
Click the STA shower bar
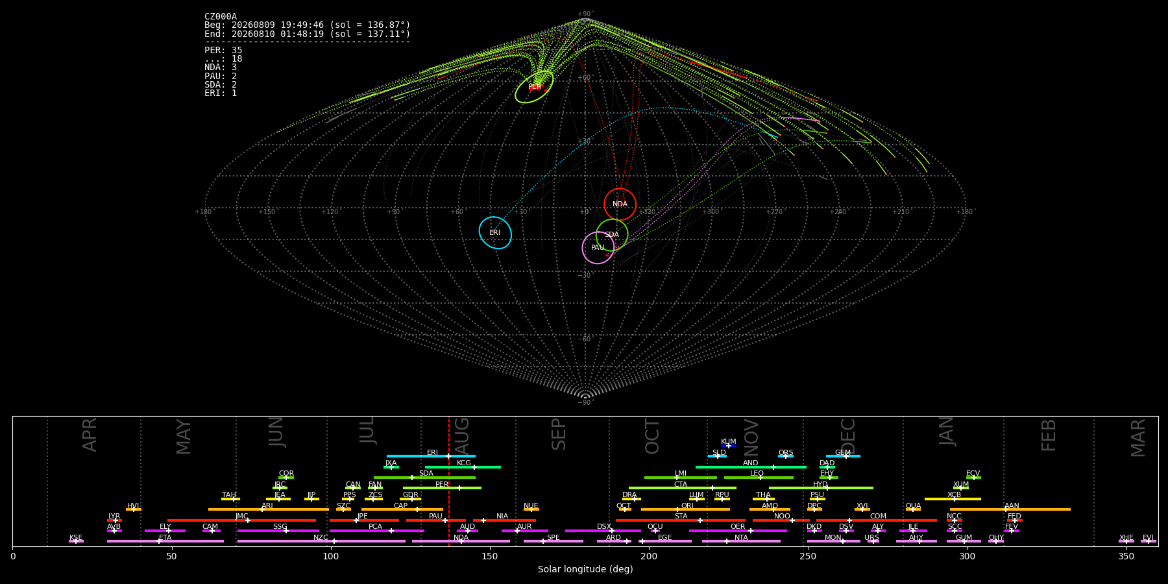tap(681, 520)
